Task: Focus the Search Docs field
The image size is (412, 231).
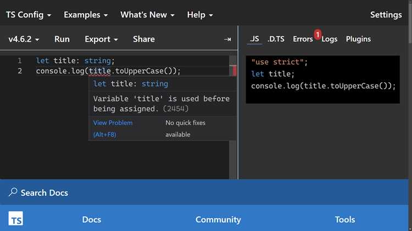Action: pyautogui.click(x=204, y=193)
